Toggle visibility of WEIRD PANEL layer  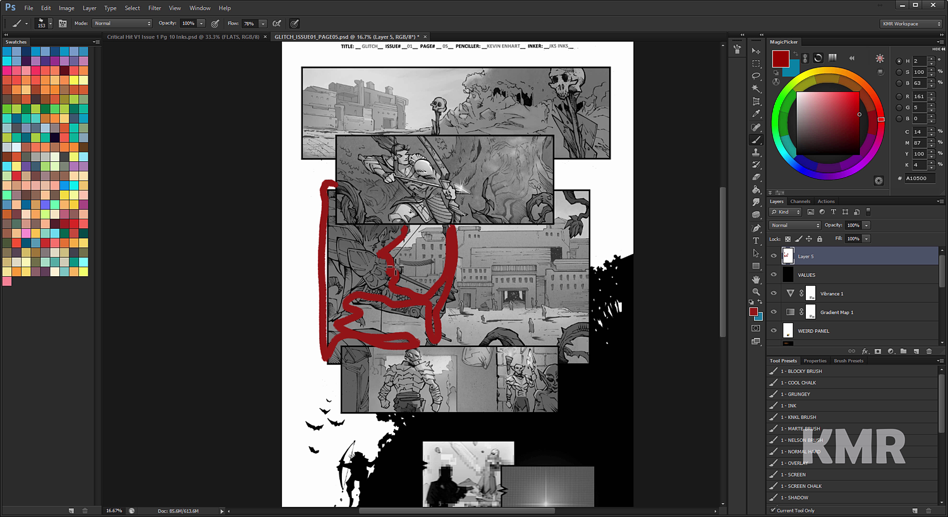pos(774,331)
